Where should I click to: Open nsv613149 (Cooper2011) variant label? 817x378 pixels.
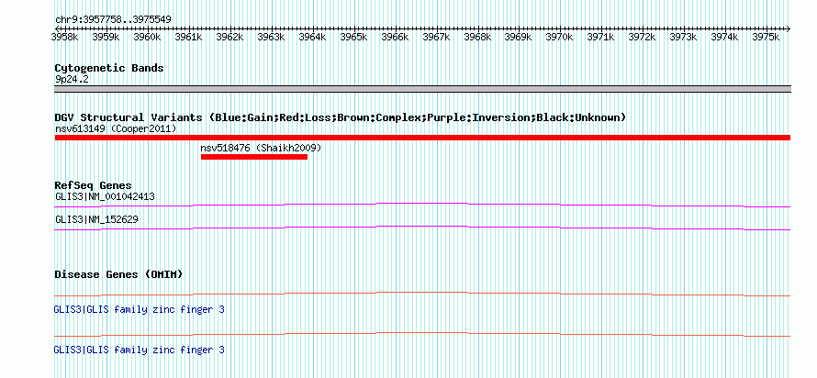click(x=116, y=128)
